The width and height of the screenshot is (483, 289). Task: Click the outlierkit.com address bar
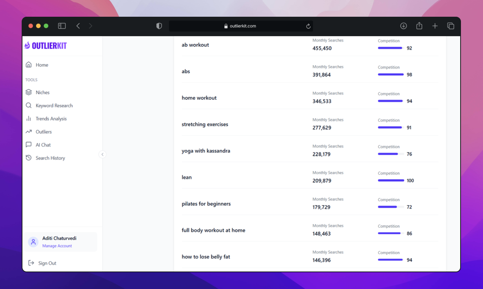tap(241, 26)
